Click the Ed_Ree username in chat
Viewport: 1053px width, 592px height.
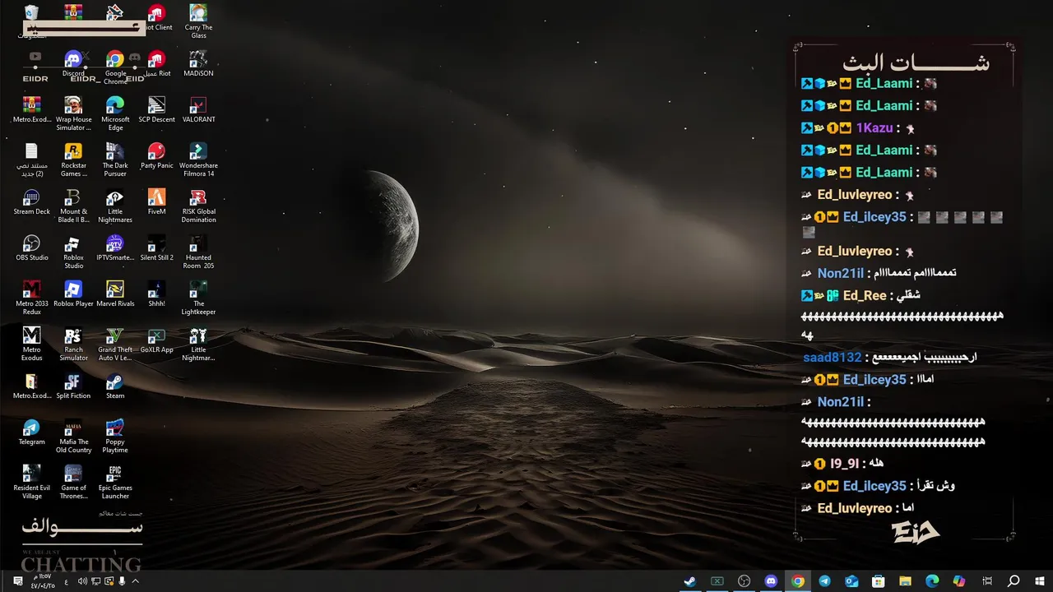point(865,296)
